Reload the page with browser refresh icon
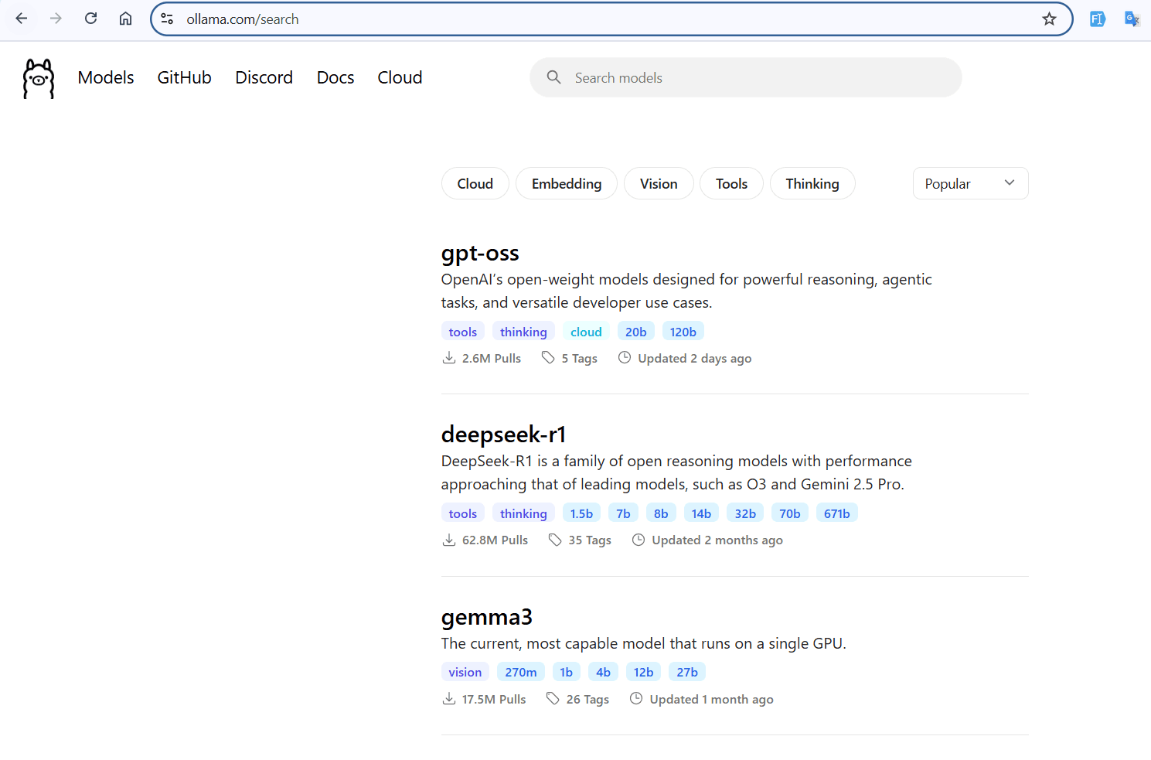 90,19
